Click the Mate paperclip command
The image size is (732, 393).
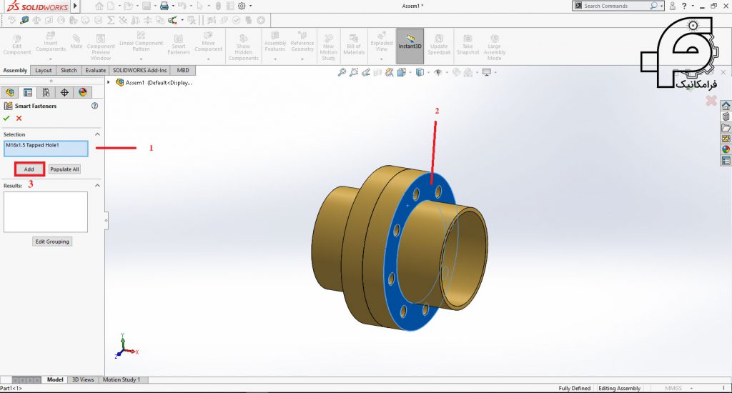click(76, 41)
